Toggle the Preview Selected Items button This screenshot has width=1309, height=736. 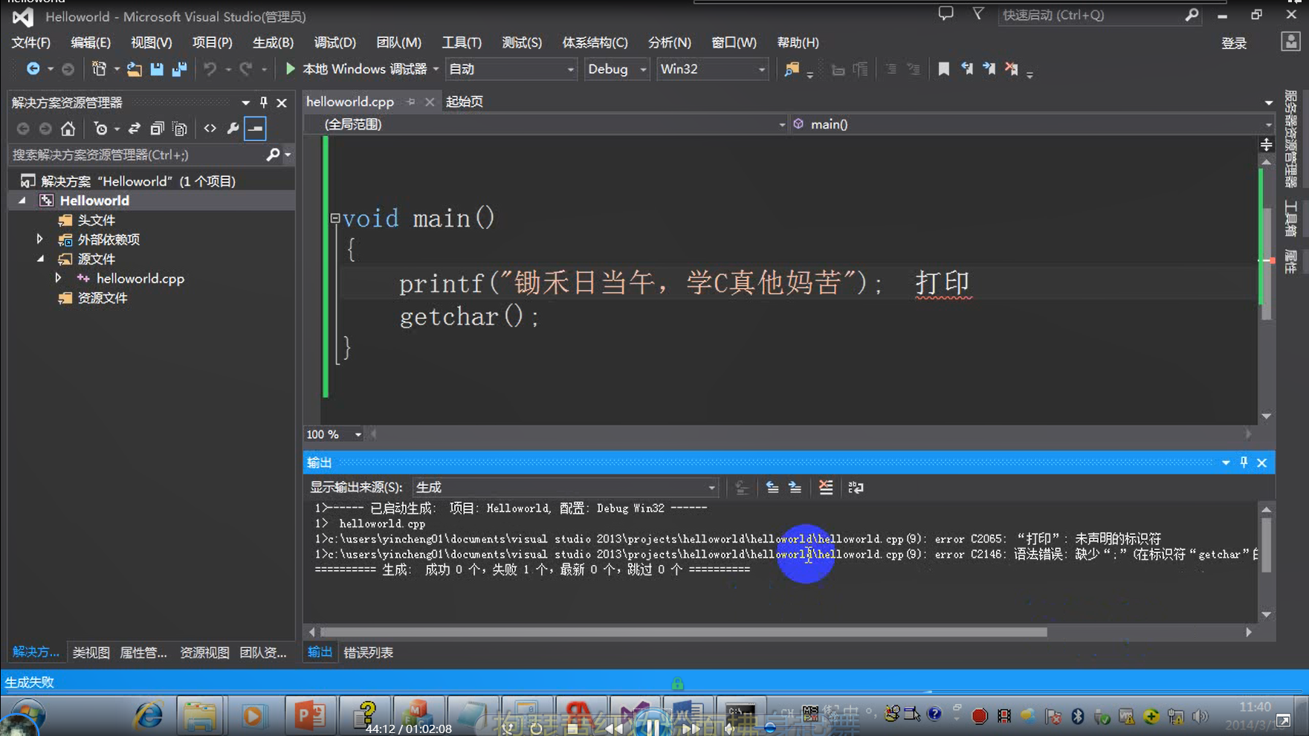(x=255, y=128)
